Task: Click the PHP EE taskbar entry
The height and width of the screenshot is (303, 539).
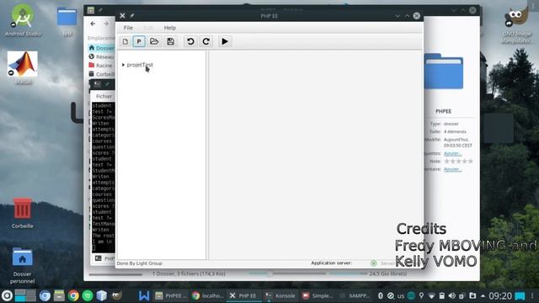Action: coord(244,295)
